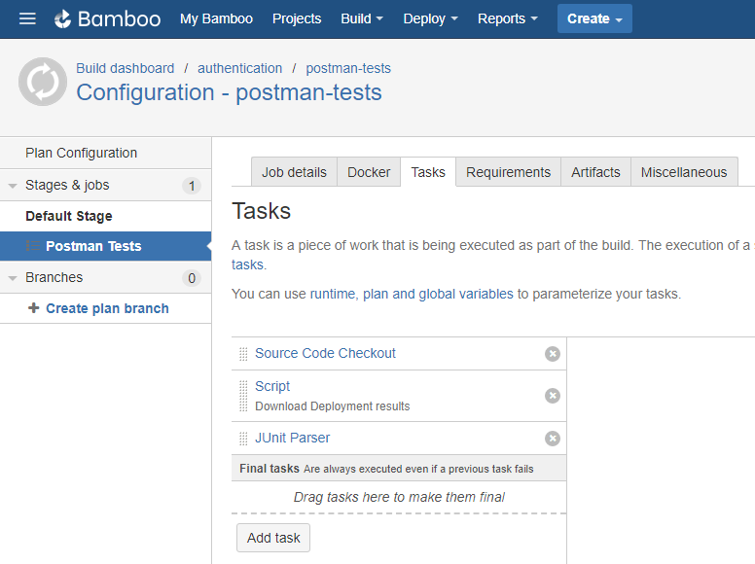Follow the Build dashboard breadcrumb link
The width and height of the screenshot is (755, 564).
pyautogui.click(x=126, y=68)
